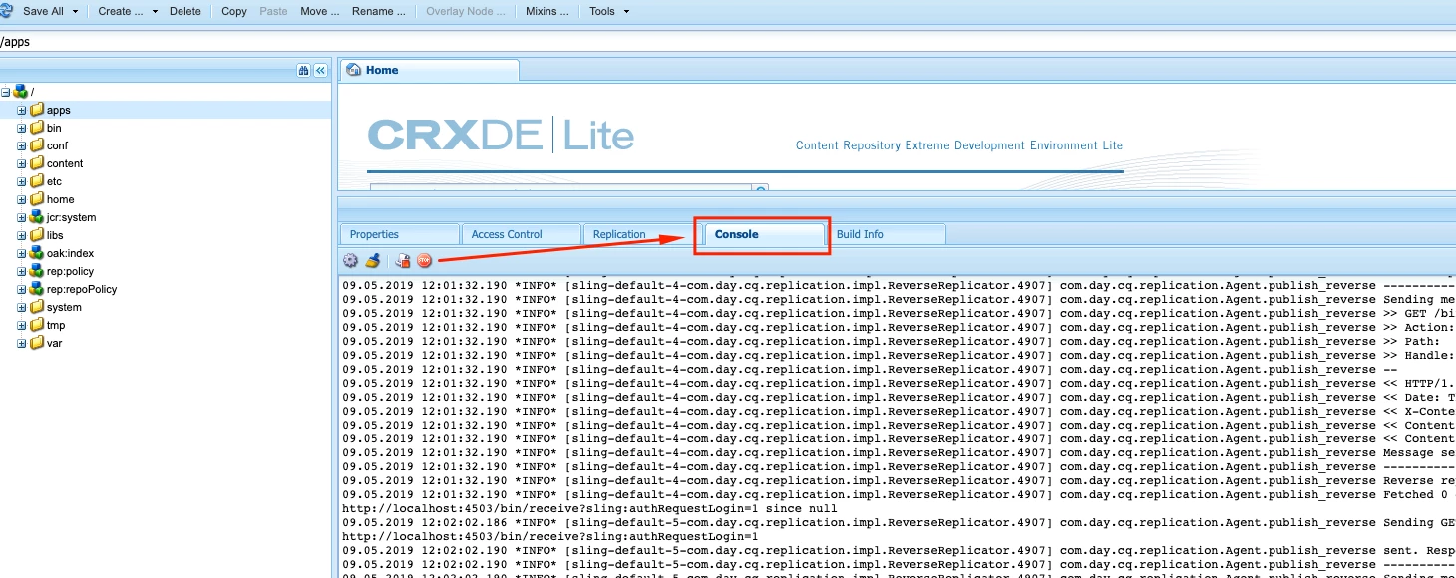Click the system folder icon
Image resolution: width=1456 pixels, height=578 pixels.
click(x=37, y=307)
